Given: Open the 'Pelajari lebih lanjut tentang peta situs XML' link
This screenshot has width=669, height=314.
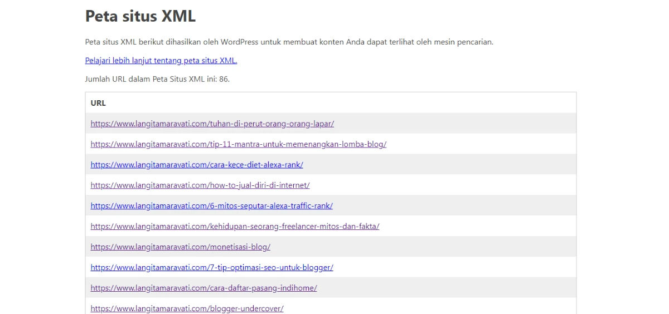Looking at the screenshot, I should coord(161,60).
